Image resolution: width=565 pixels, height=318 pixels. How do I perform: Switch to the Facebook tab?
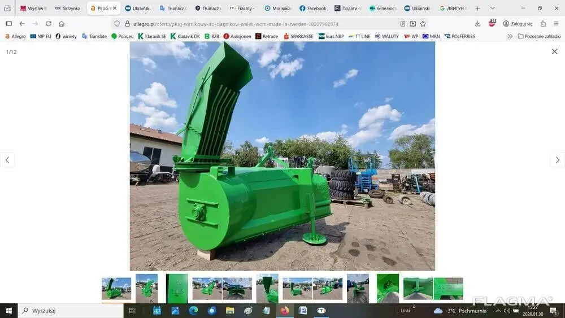pyautogui.click(x=312, y=8)
